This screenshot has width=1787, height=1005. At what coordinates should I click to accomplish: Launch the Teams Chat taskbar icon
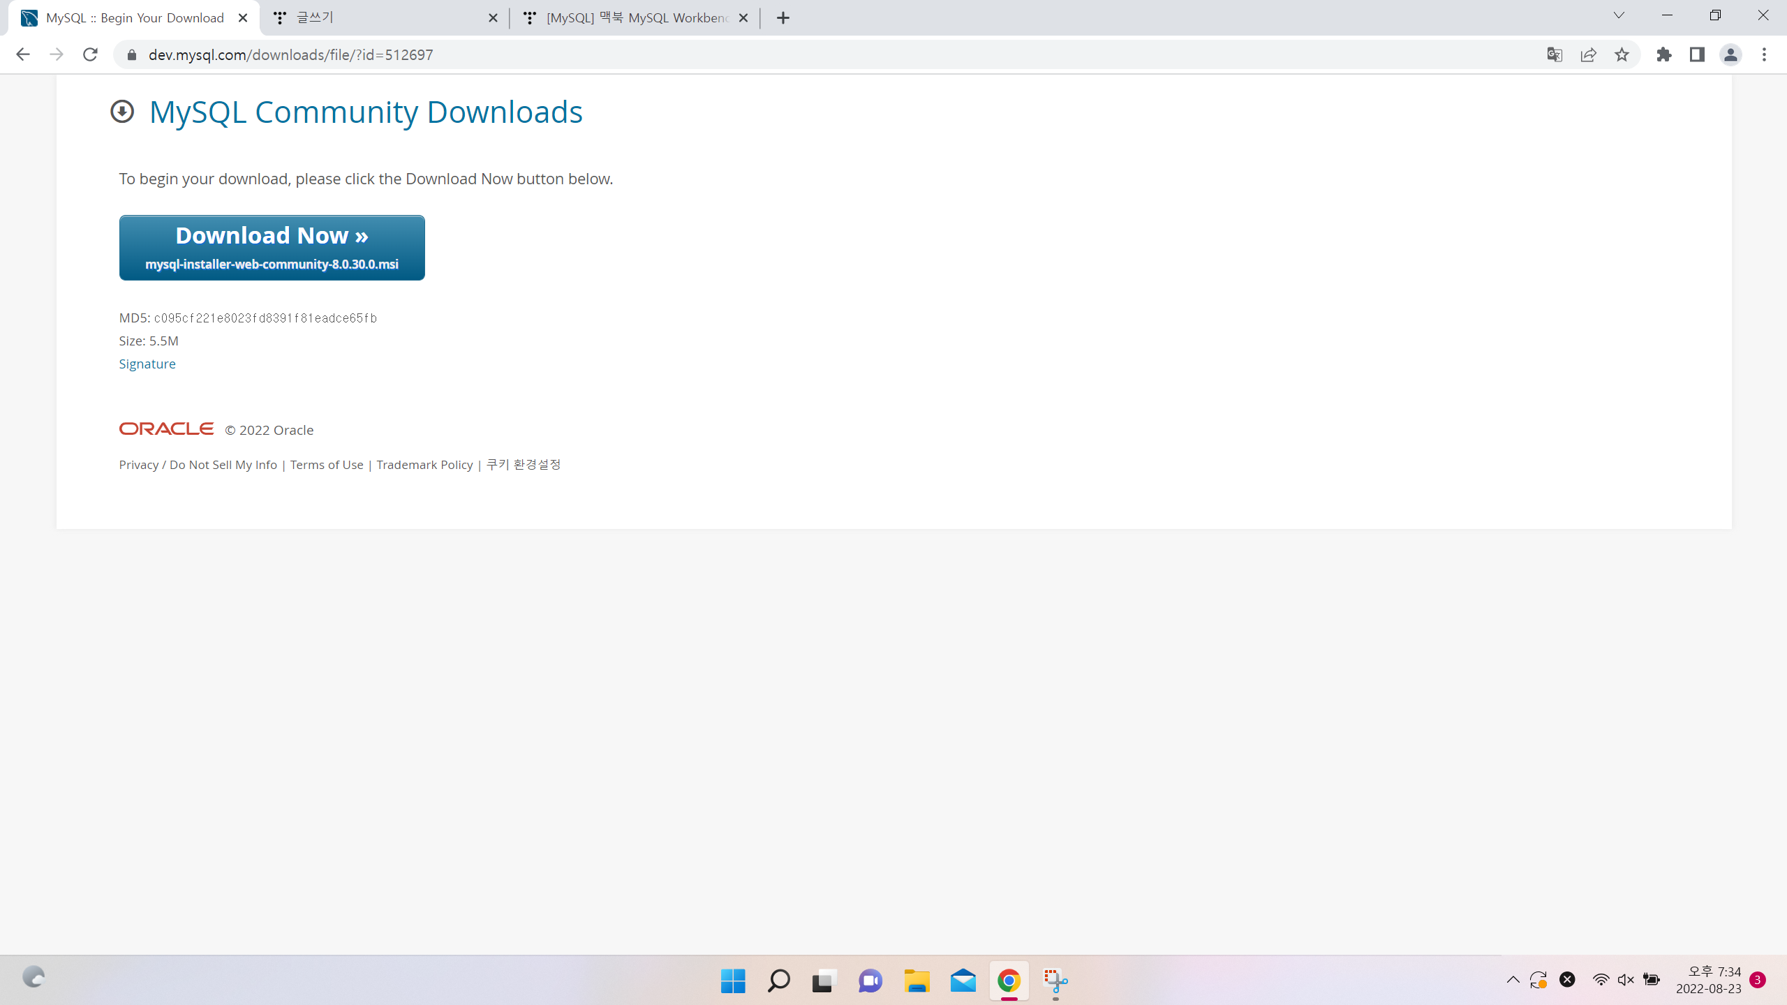click(870, 981)
